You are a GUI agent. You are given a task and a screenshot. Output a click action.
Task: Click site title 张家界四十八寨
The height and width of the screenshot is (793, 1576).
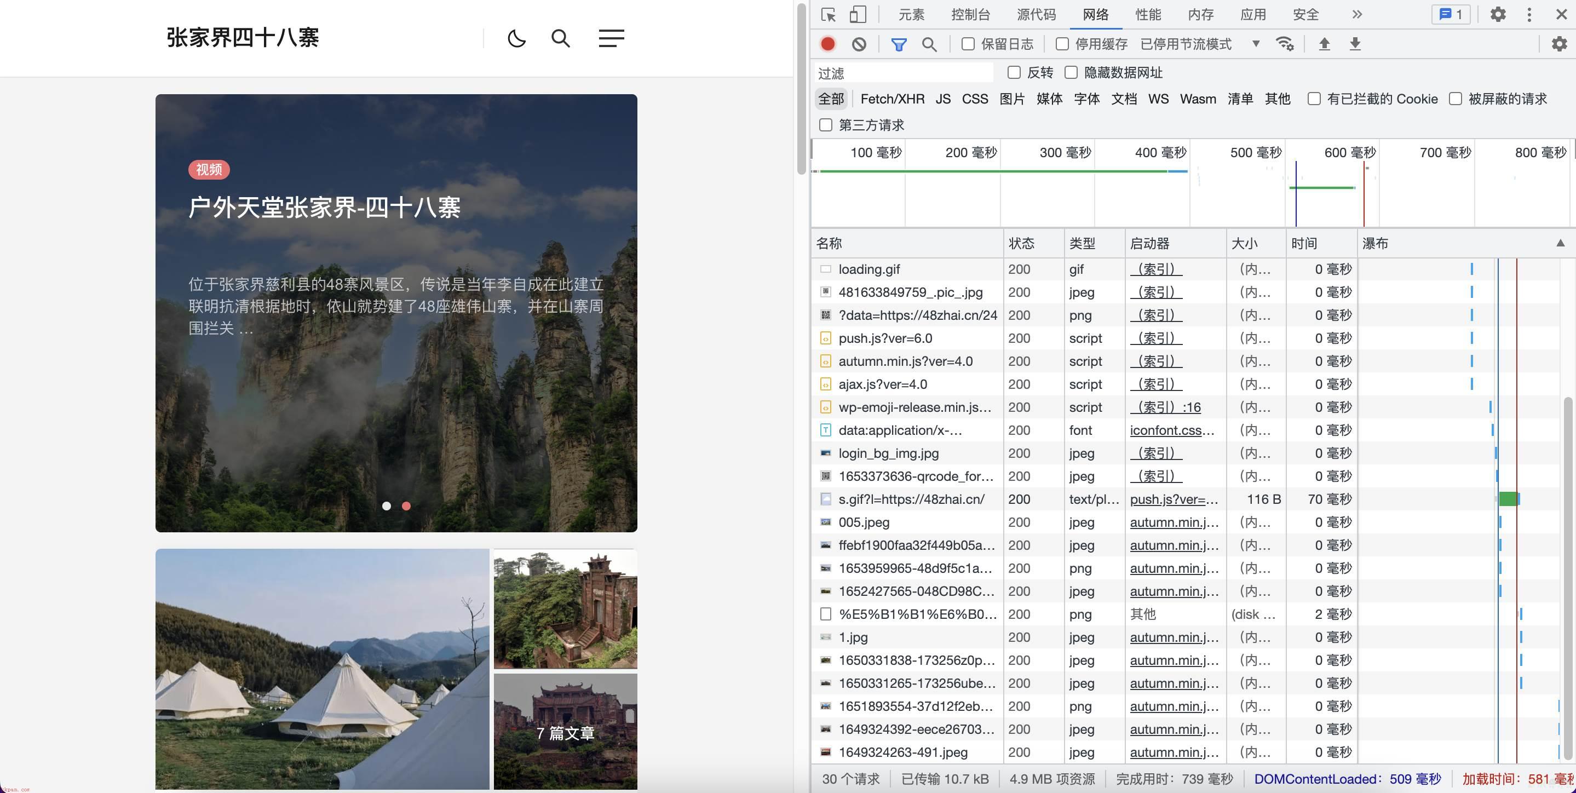242,38
